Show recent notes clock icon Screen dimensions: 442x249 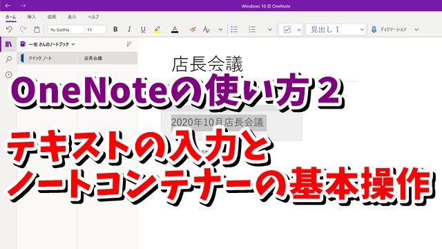(9, 75)
